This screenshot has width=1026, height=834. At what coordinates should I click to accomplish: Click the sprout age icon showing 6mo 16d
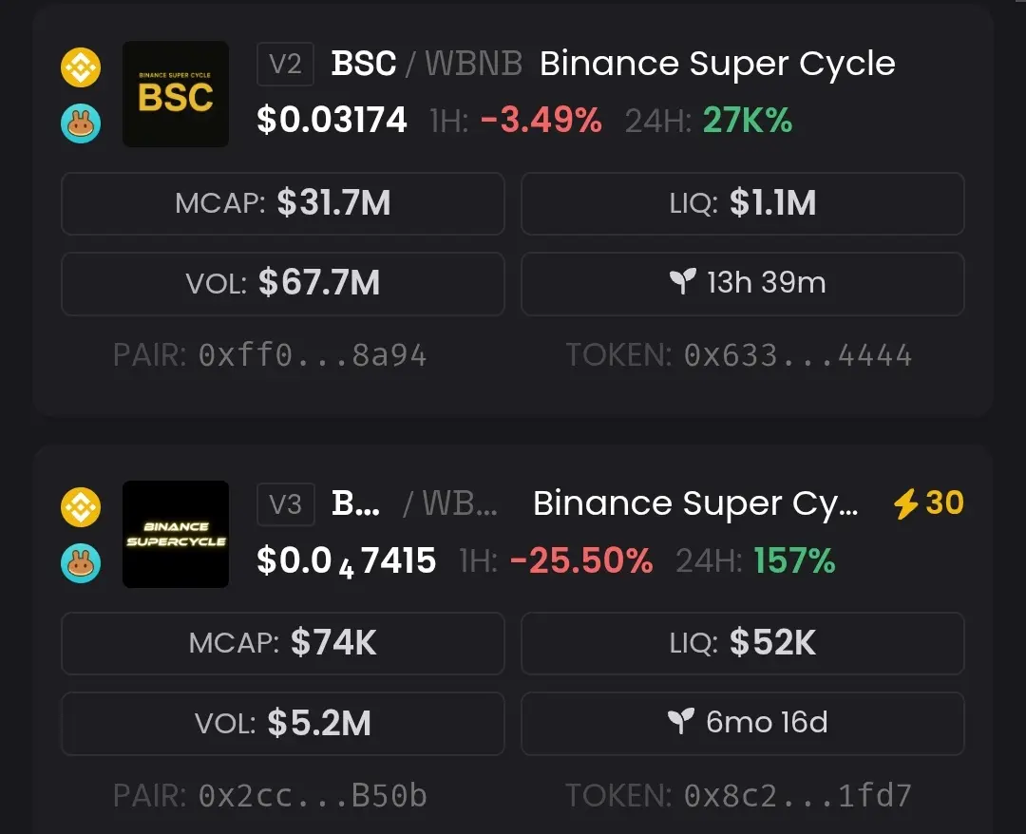point(680,722)
